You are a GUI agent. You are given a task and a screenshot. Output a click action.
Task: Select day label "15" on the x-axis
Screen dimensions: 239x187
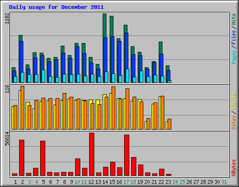(112, 182)
